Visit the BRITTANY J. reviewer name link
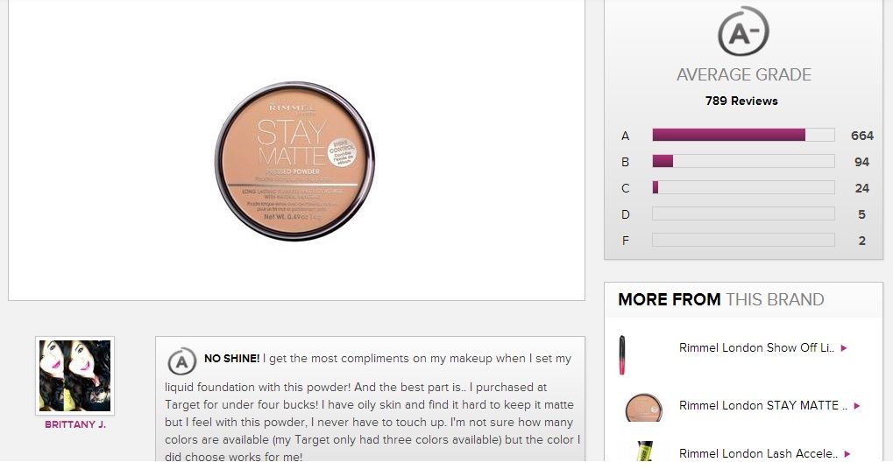893x469 pixels. pos(75,425)
